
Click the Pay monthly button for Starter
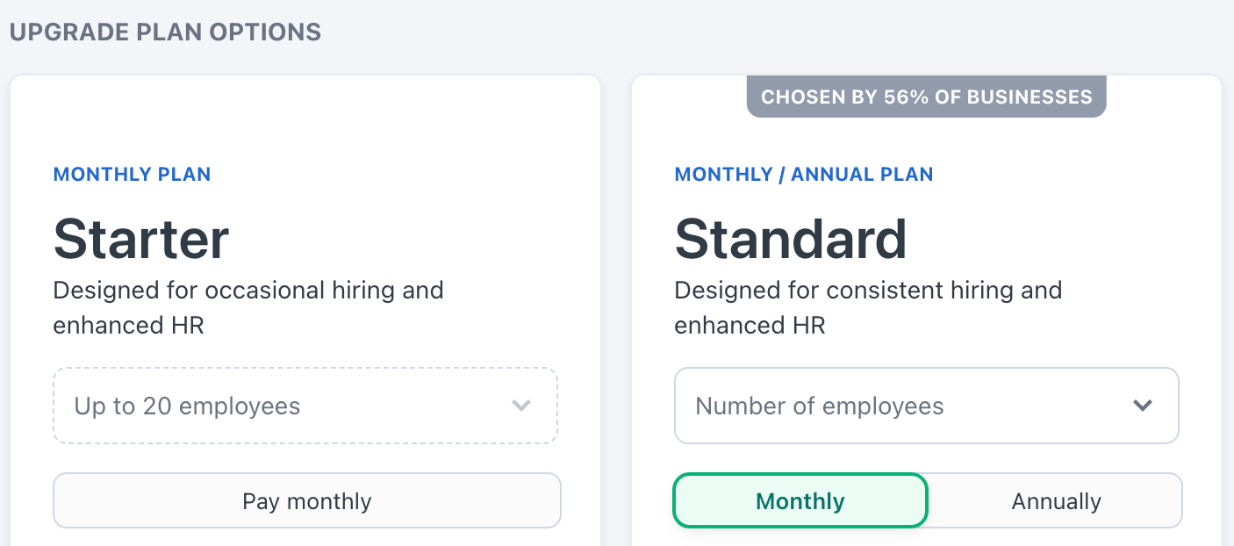coord(306,500)
